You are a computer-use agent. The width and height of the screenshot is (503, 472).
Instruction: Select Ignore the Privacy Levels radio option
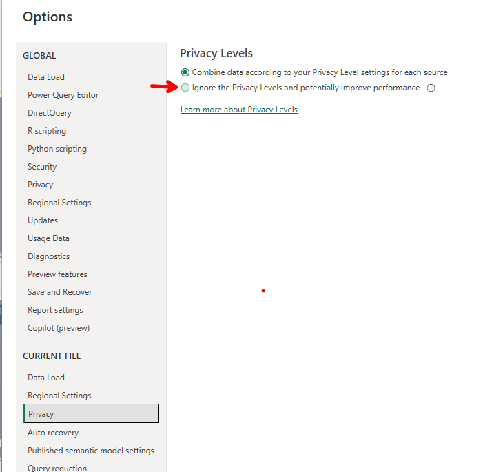(x=185, y=88)
